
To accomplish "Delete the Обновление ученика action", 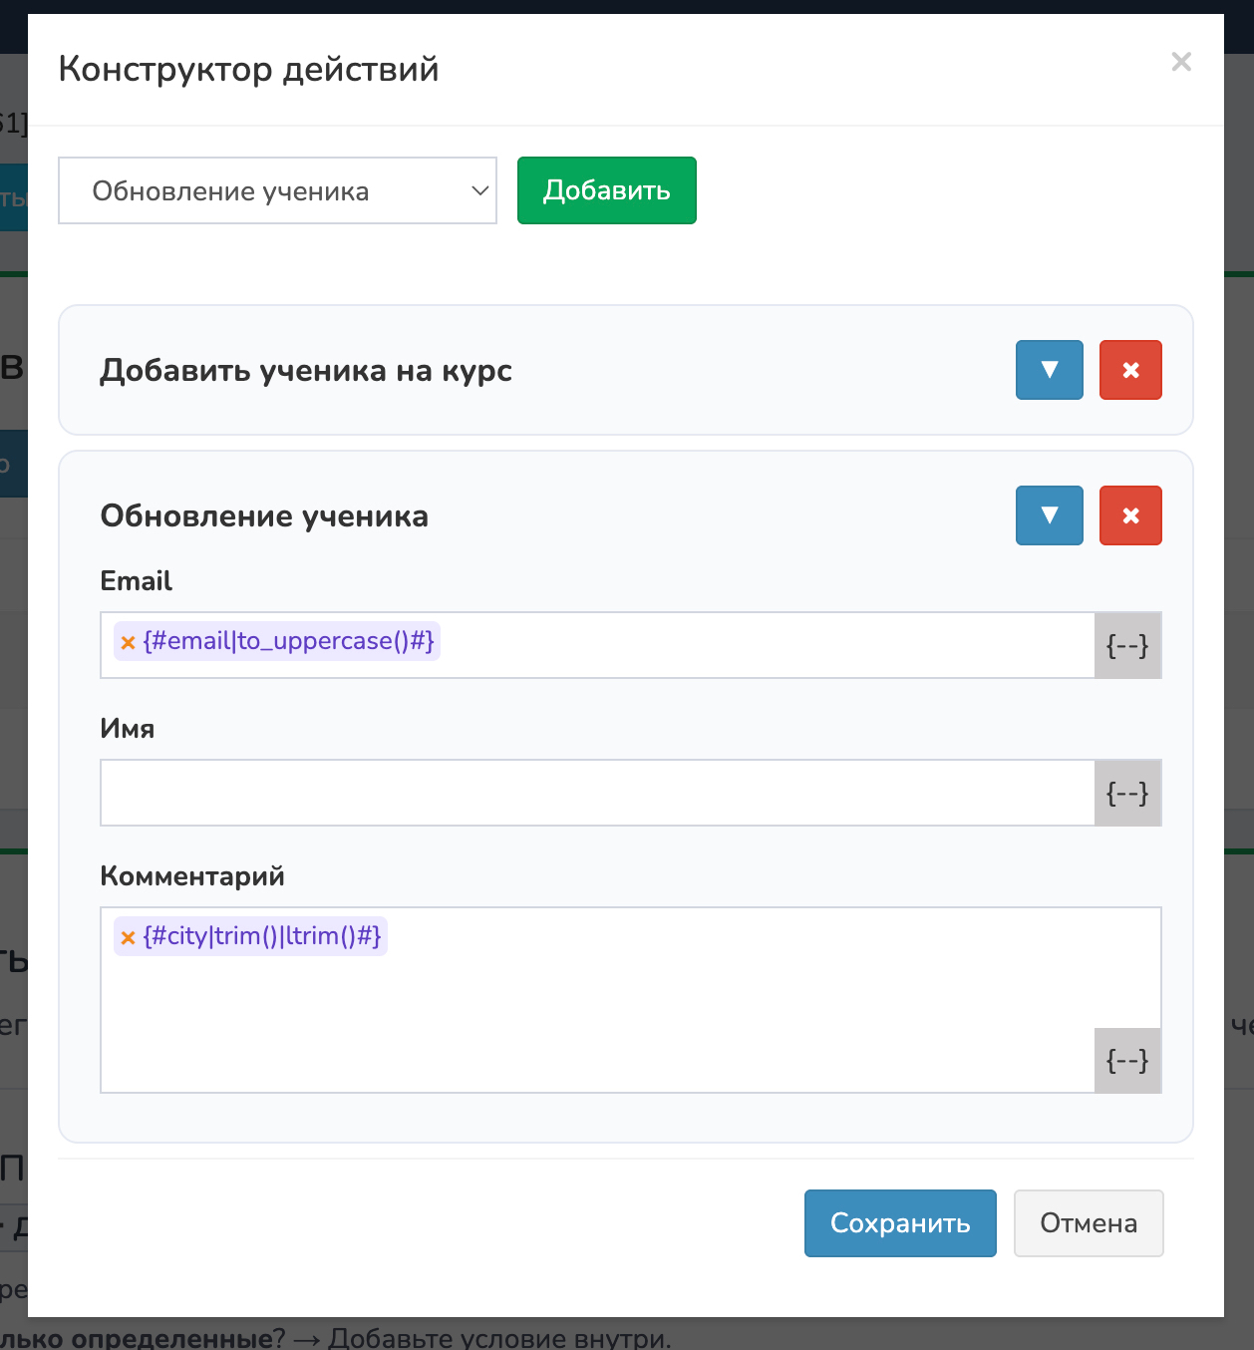I will click(1130, 515).
